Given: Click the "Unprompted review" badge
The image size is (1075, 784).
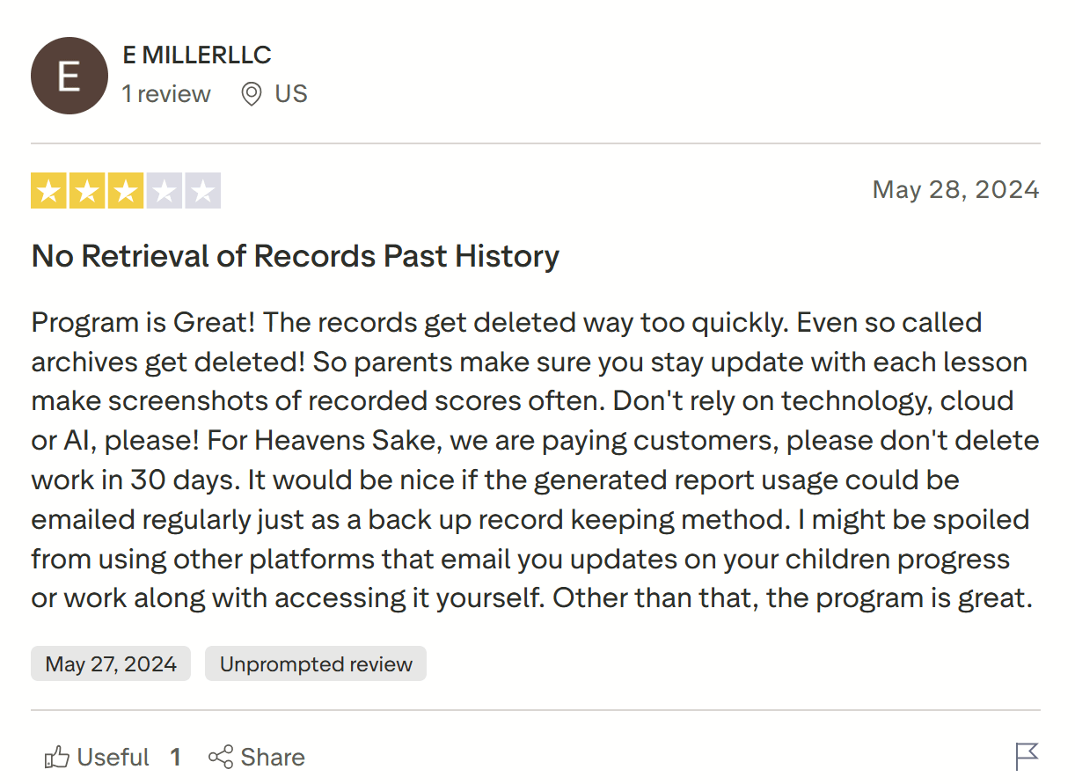Looking at the screenshot, I should pyautogui.click(x=316, y=663).
